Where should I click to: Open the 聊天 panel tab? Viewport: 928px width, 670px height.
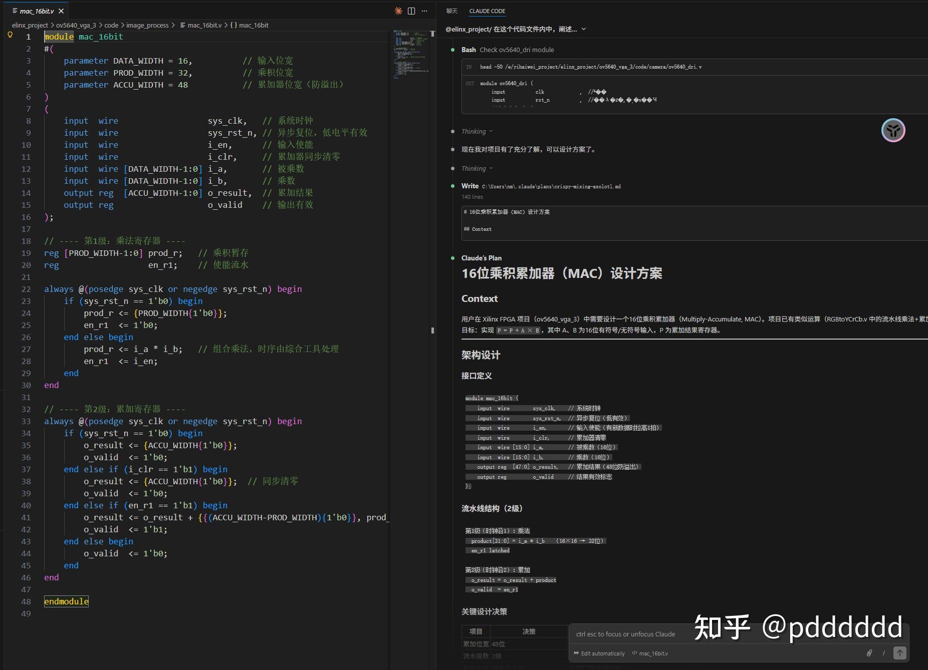452,11
